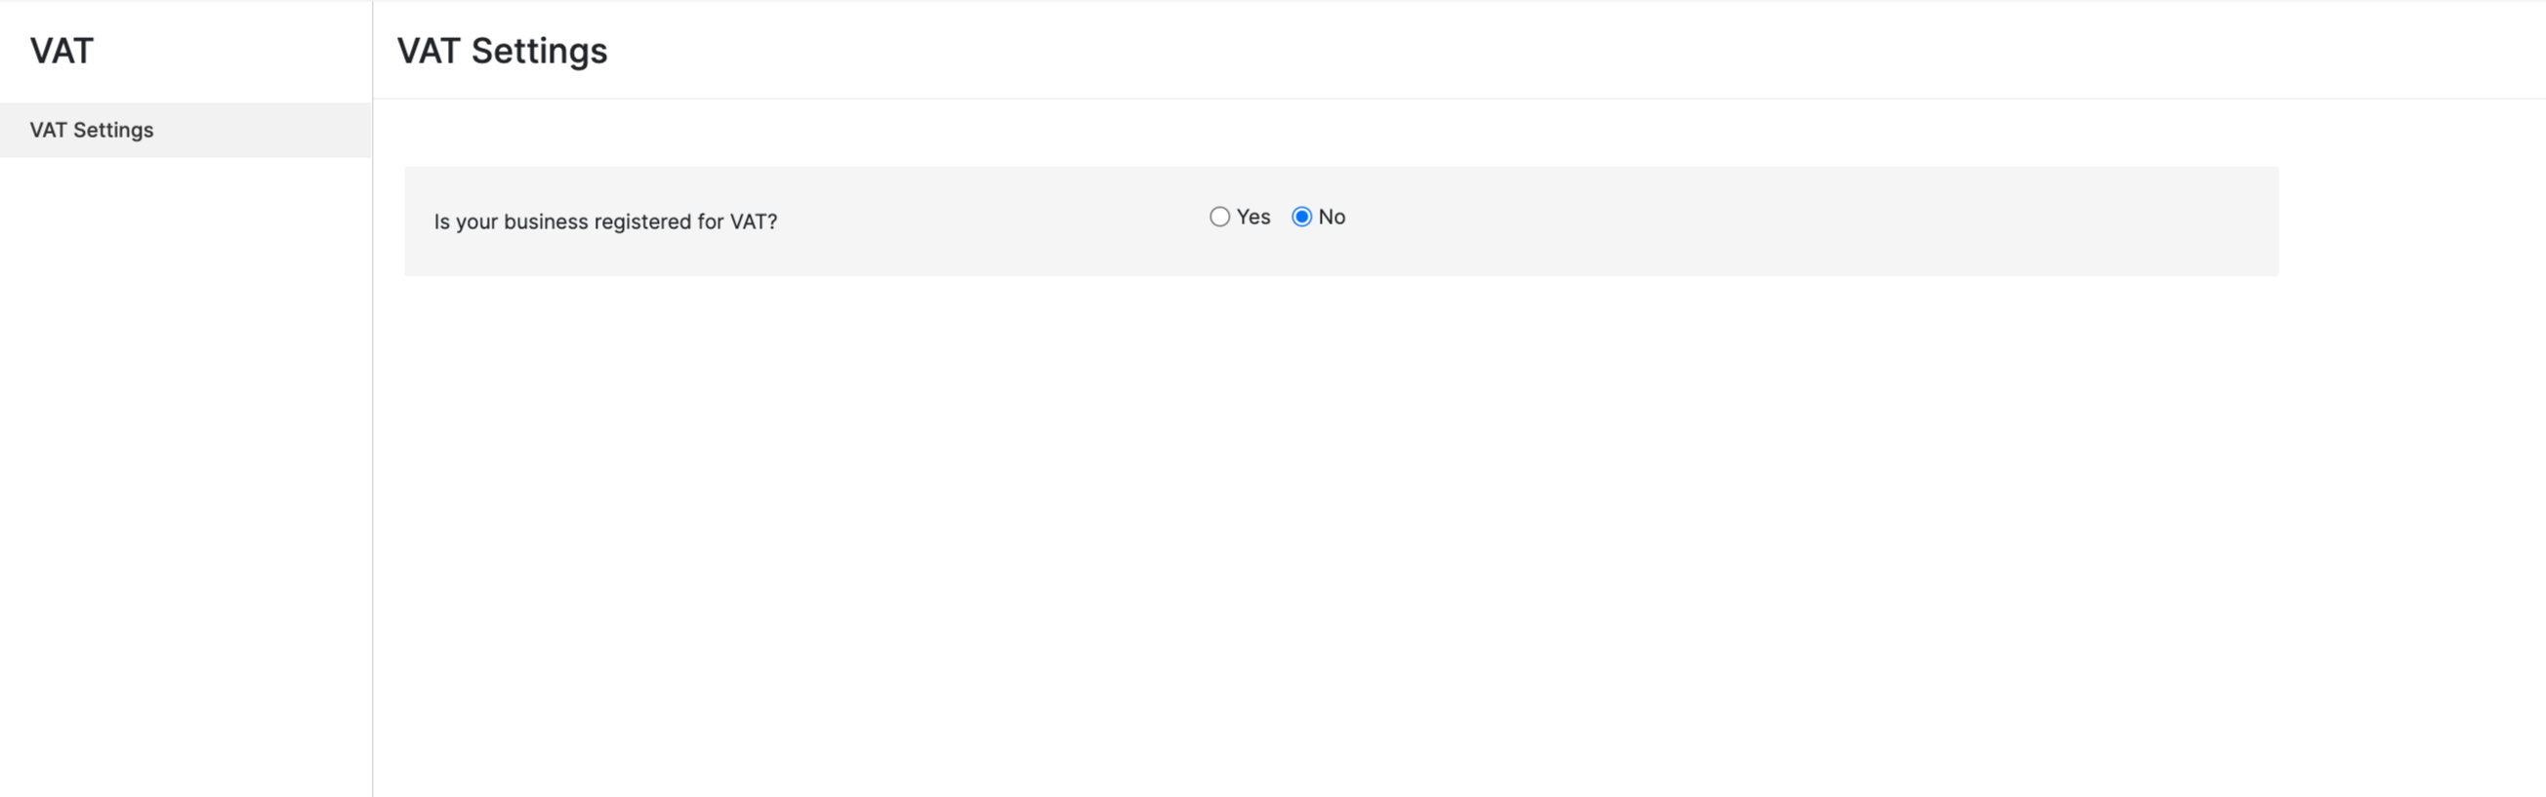Click the filled blue circle beside No
2546x797 pixels.
[1301, 217]
